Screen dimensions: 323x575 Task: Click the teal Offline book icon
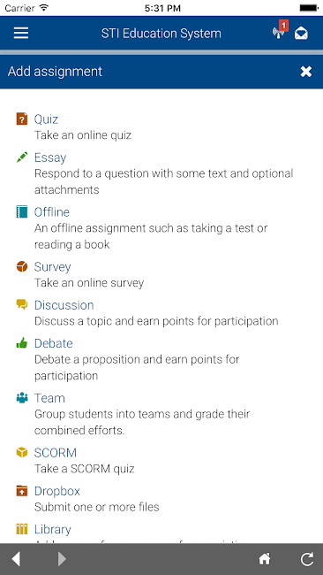pyautogui.click(x=22, y=212)
